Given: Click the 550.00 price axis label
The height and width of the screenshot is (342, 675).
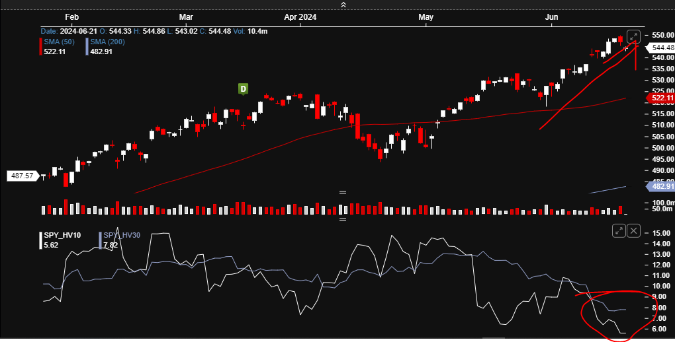Looking at the screenshot, I should [x=663, y=35].
